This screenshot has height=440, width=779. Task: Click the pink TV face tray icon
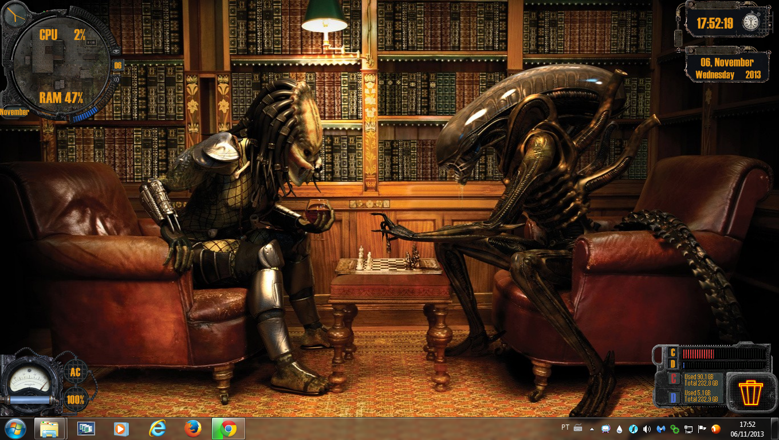tap(606, 429)
